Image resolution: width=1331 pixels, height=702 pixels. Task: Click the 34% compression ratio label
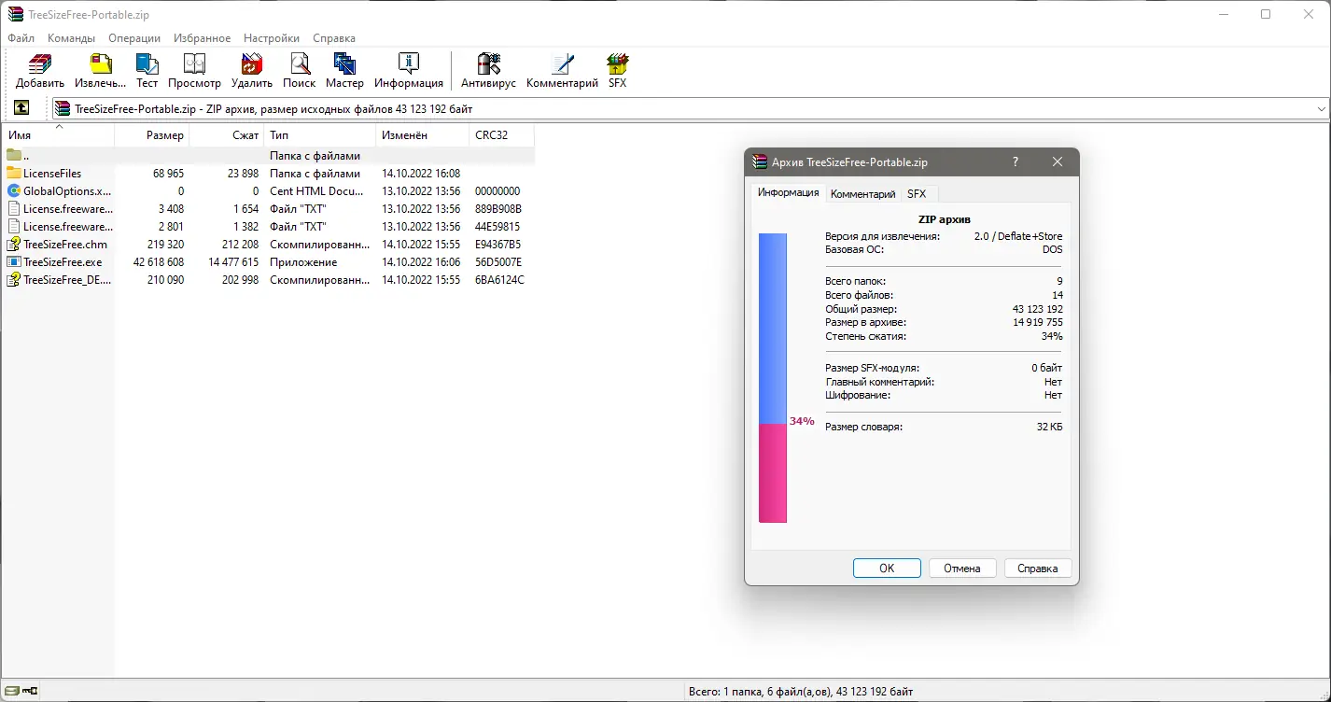click(x=802, y=421)
